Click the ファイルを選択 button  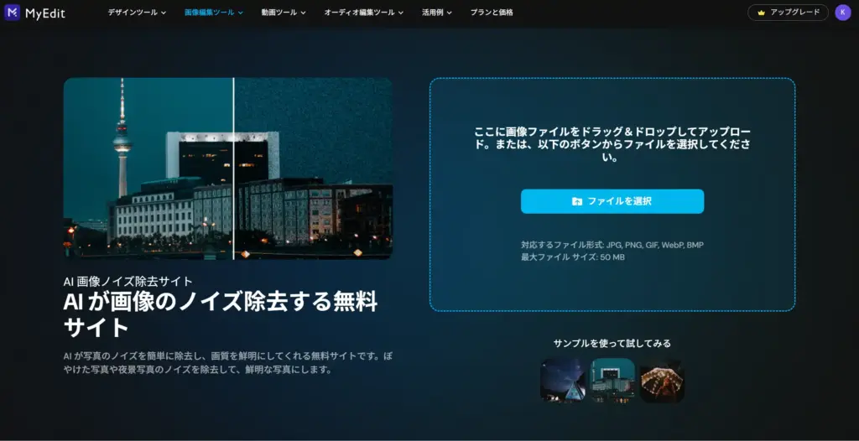(612, 201)
